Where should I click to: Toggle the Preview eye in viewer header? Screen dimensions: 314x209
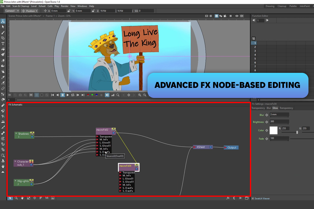point(237,16)
